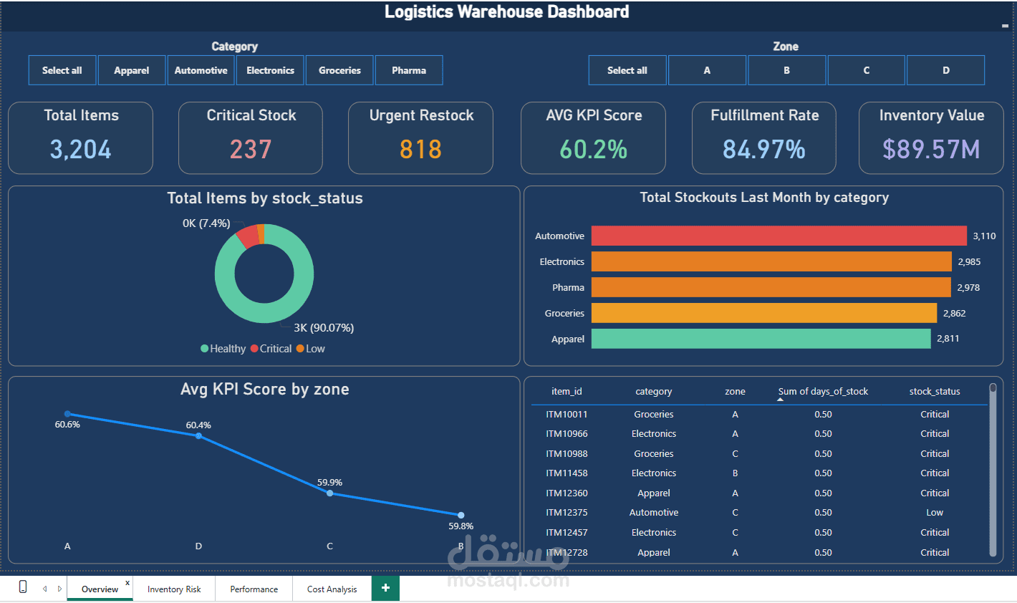Click the next page navigation arrow

pyautogui.click(x=59, y=588)
